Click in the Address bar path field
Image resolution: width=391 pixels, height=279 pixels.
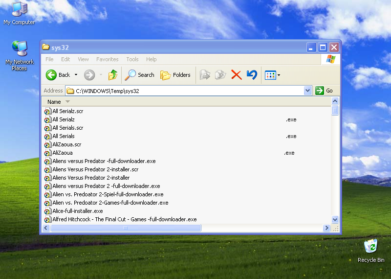pyautogui.click(x=185, y=91)
